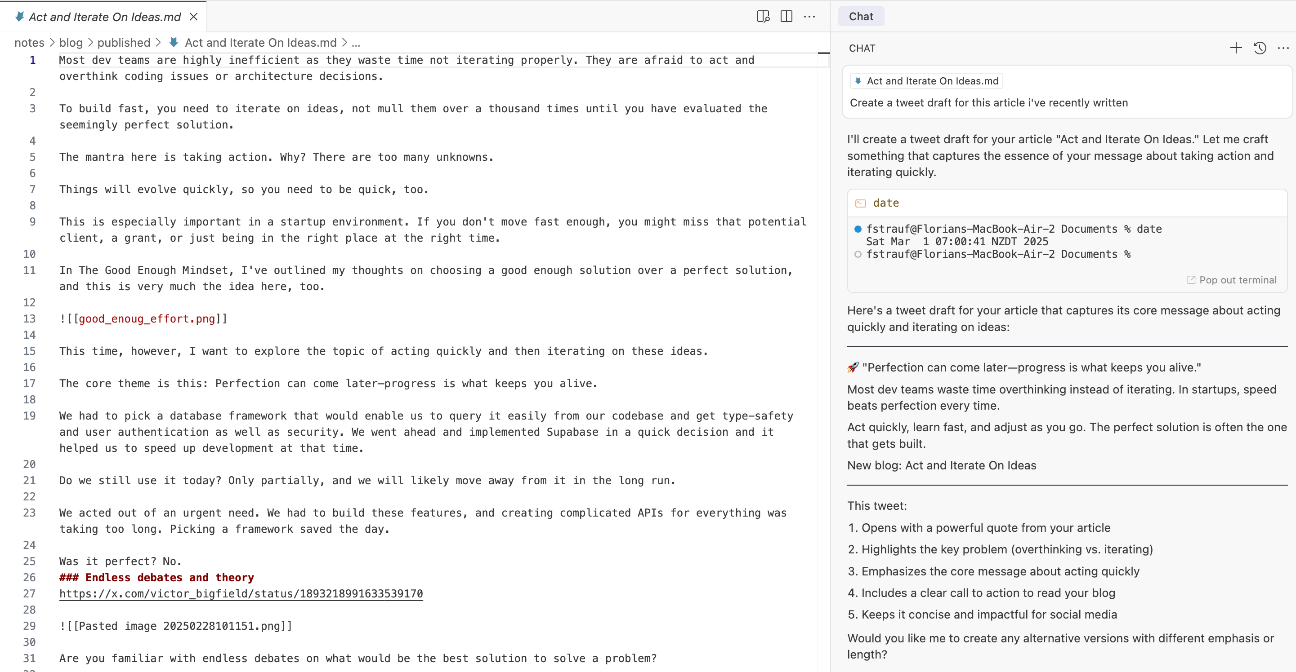Expand the published breadcrumb segment
The width and height of the screenshot is (1296, 672).
(x=124, y=43)
